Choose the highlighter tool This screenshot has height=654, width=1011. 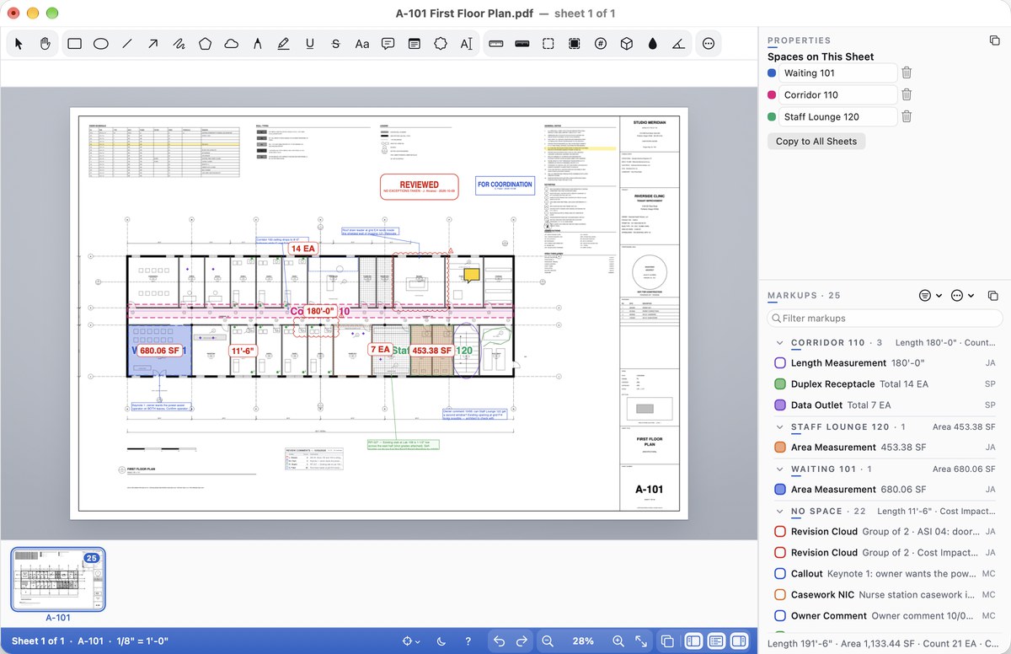pyautogui.click(x=283, y=44)
